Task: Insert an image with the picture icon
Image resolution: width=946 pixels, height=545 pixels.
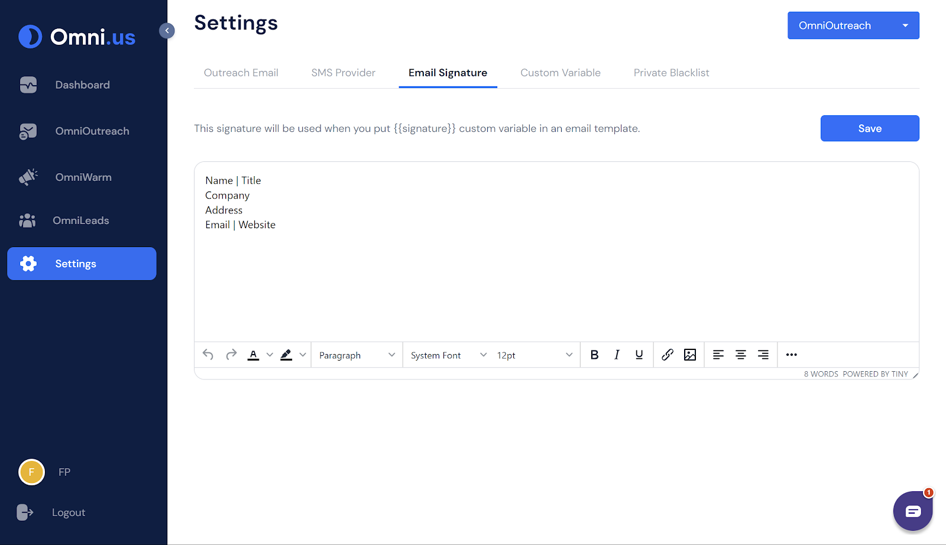Action: tap(690, 355)
